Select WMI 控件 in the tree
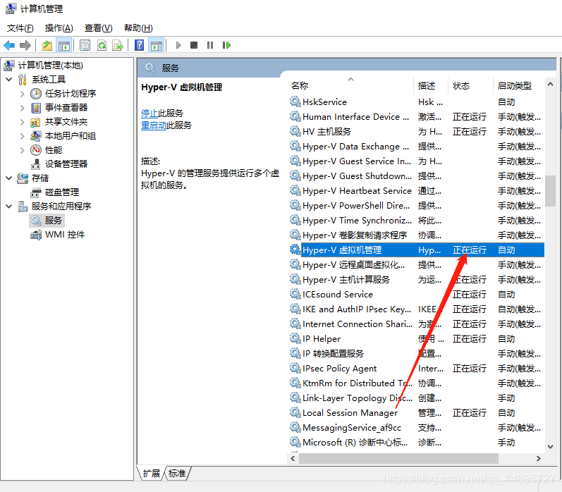 (64, 235)
